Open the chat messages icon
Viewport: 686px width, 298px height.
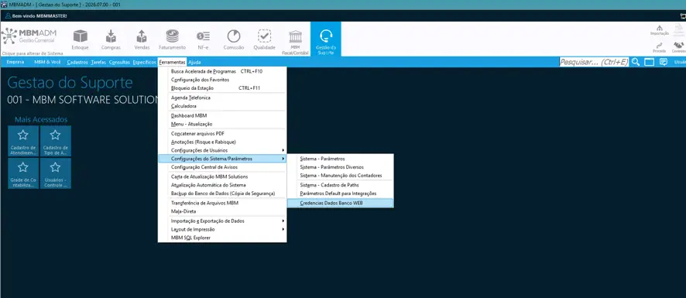coord(664,62)
